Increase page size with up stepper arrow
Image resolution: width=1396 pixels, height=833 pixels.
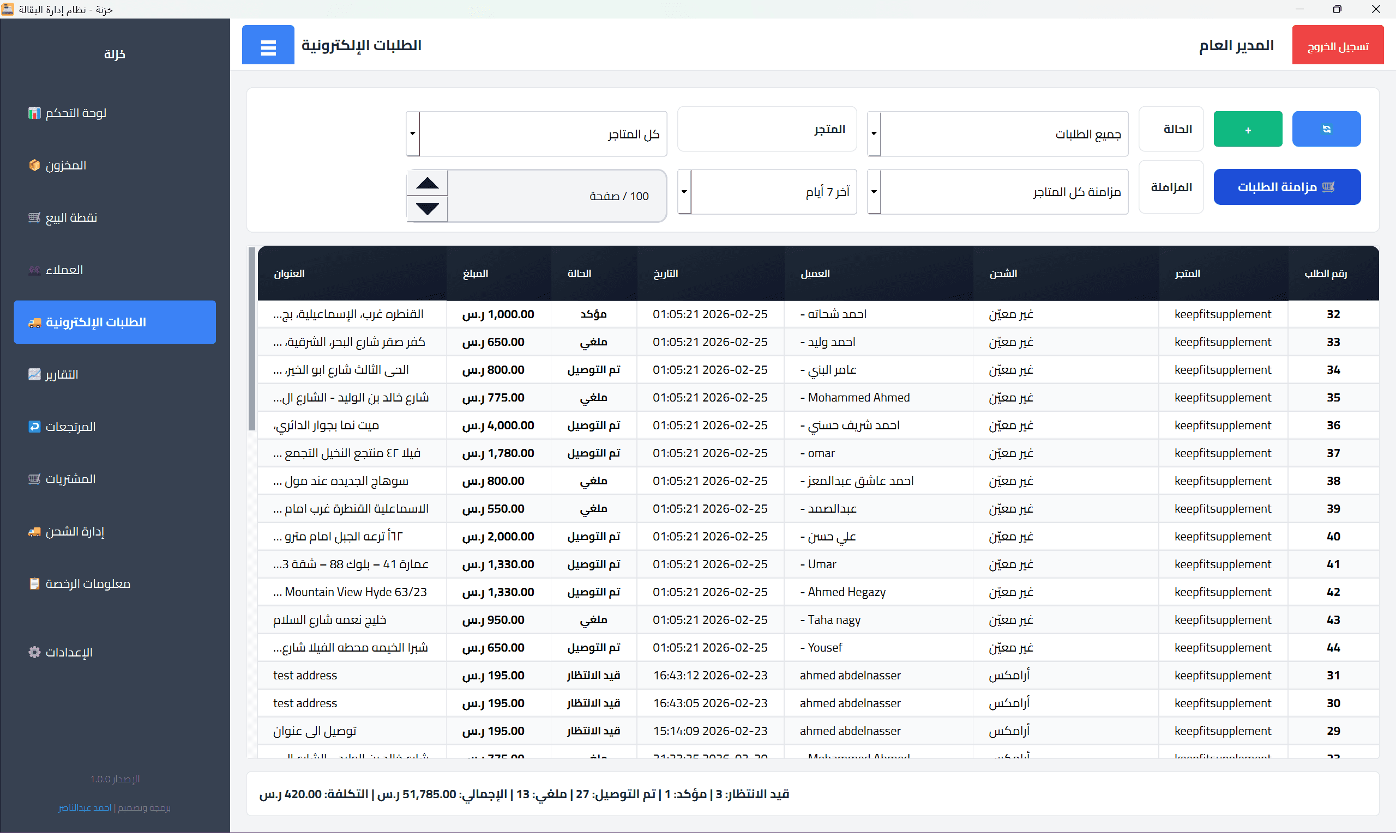(427, 183)
